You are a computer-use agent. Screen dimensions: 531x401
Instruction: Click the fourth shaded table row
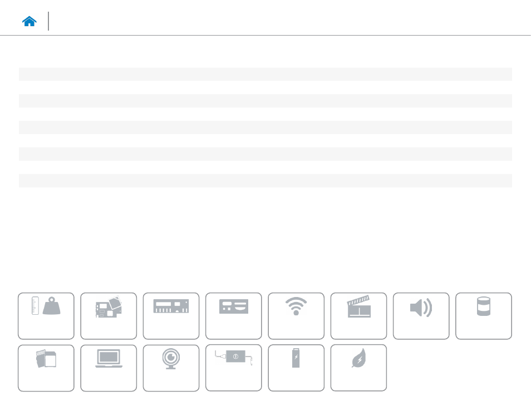(x=265, y=154)
